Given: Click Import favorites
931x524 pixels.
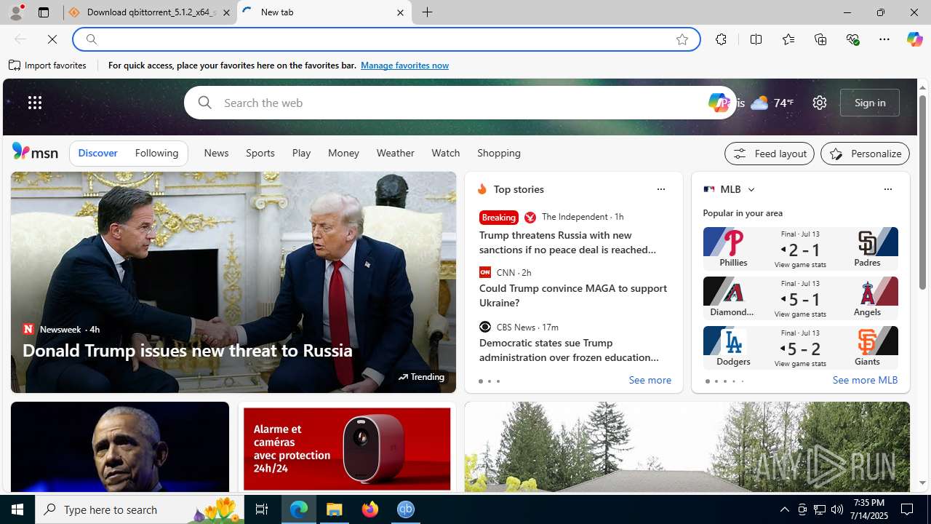Looking at the screenshot, I should (x=48, y=65).
